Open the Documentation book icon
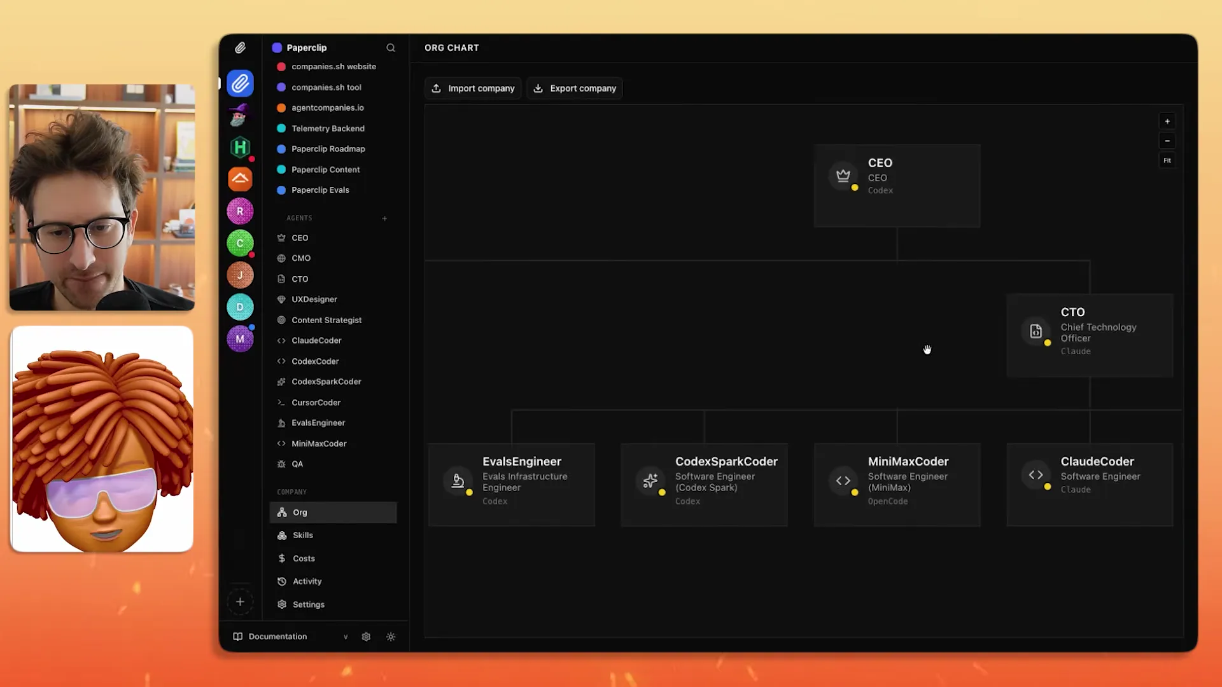The height and width of the screenshot is (687, 1222). pyautogui.click(x=237, y=636)
